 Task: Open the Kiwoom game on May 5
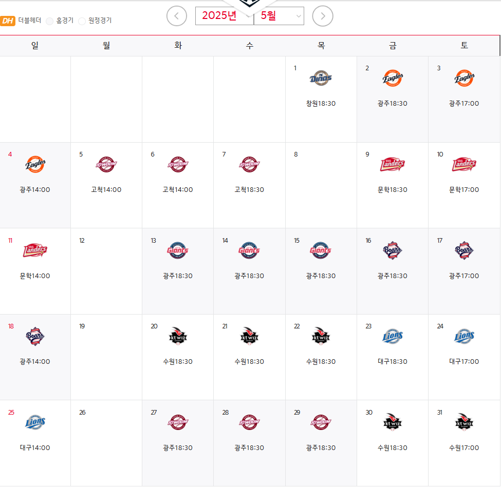(x=106, y=164)
